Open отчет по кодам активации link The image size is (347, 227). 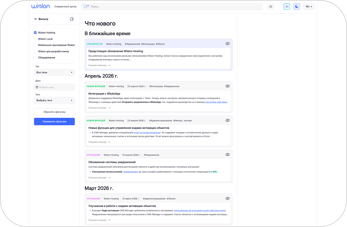pos(147,133)
